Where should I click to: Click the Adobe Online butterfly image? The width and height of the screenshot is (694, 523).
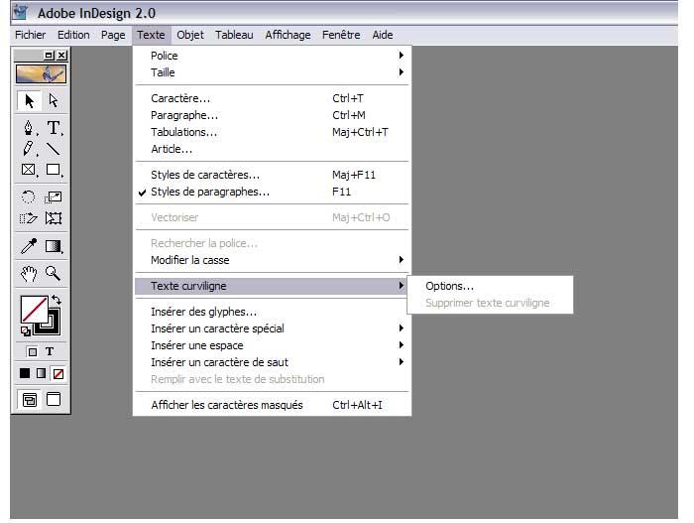coord(41,73)
